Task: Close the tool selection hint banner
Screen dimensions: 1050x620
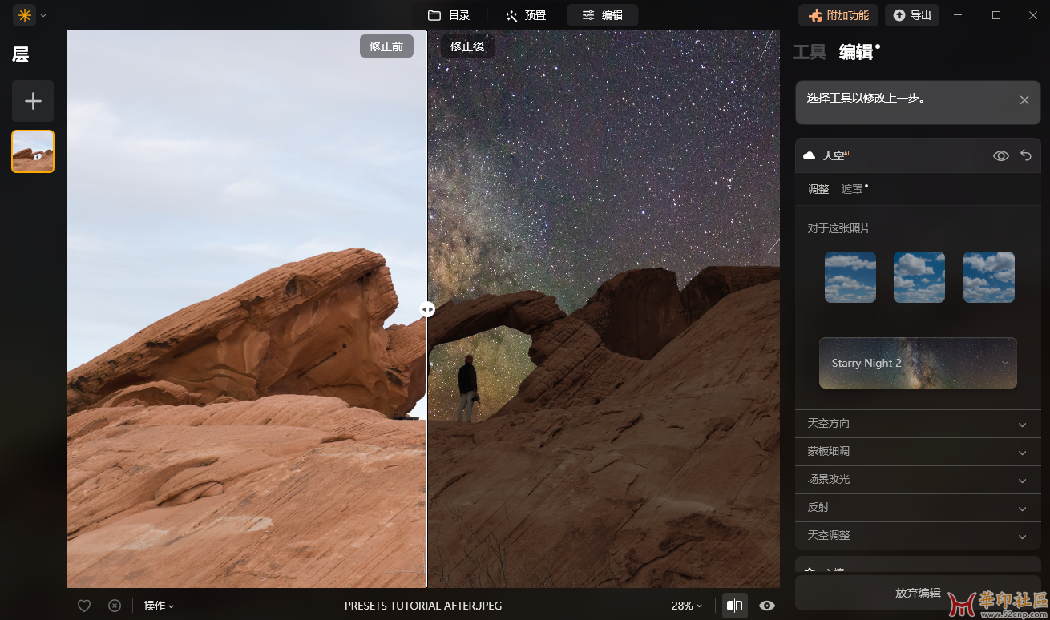Action: point(1024,100)
